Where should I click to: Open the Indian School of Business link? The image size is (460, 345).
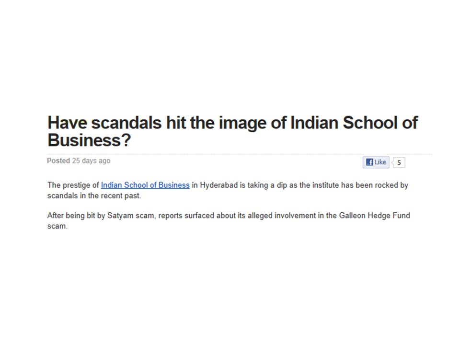145,185
